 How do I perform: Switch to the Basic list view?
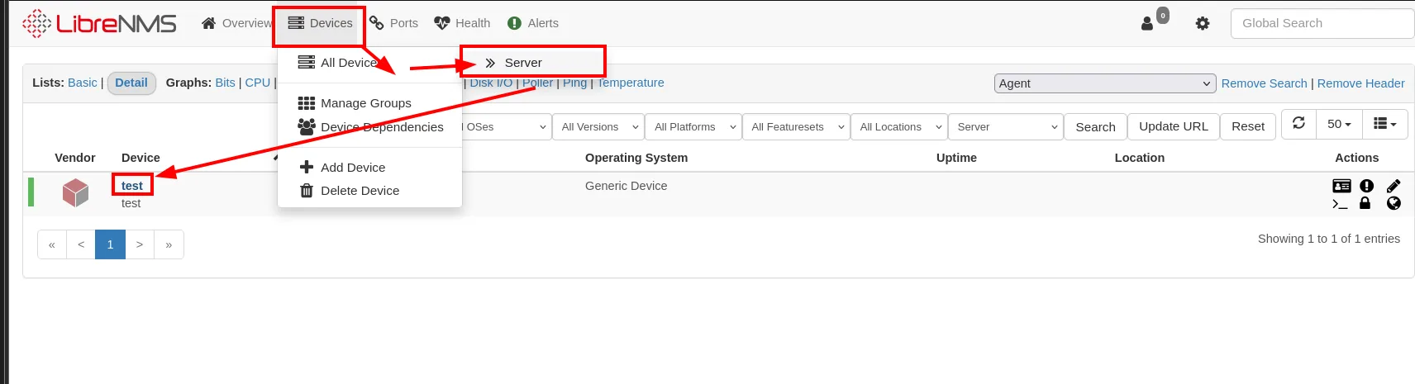click(82, 83)
